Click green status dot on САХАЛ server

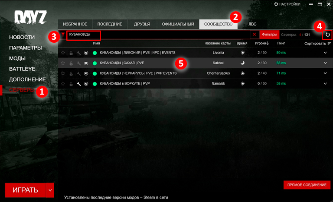click(95, 63)
